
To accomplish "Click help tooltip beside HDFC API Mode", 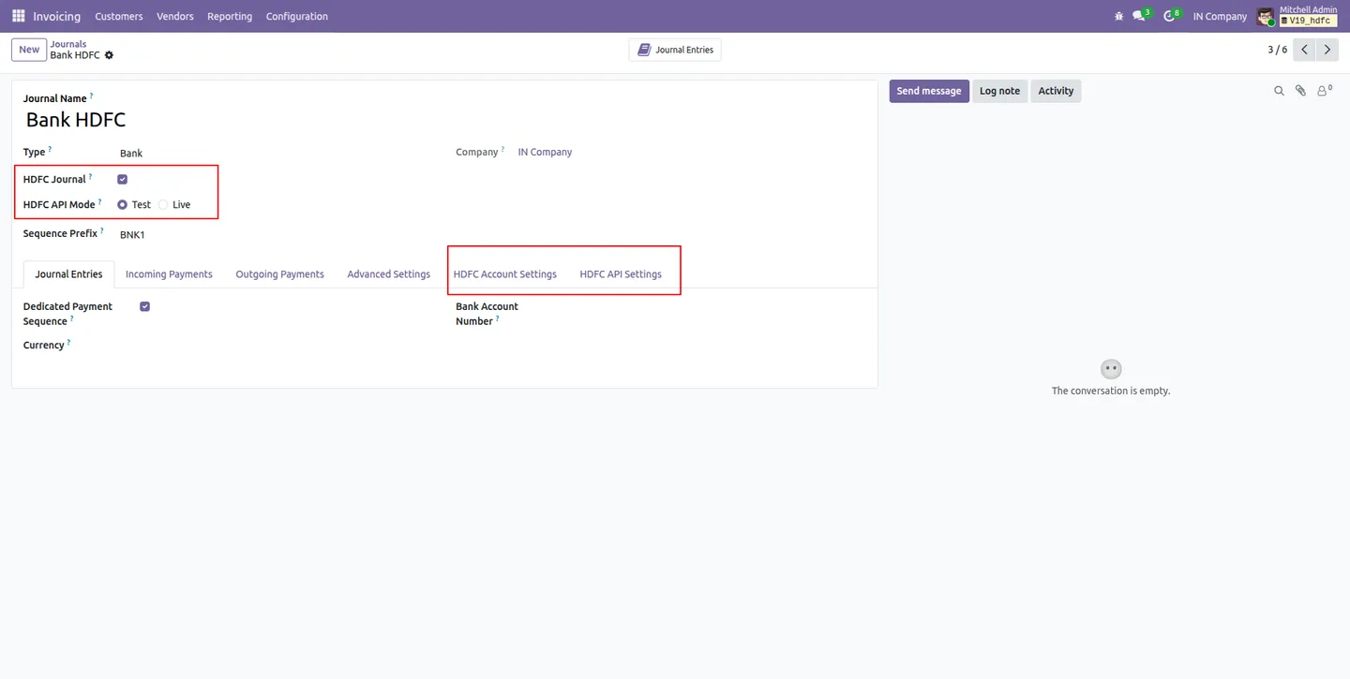I will pos(99,201).
